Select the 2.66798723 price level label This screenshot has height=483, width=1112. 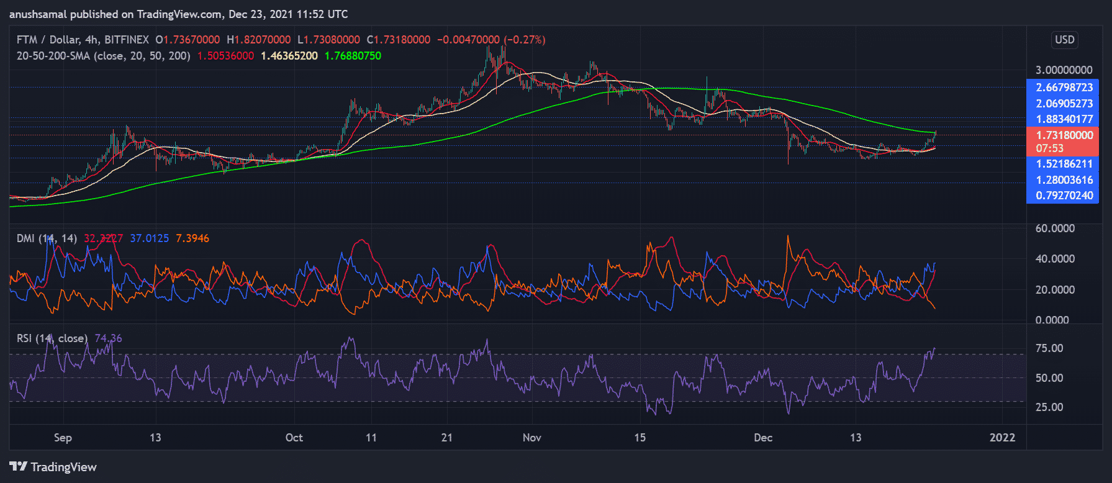1064,88
